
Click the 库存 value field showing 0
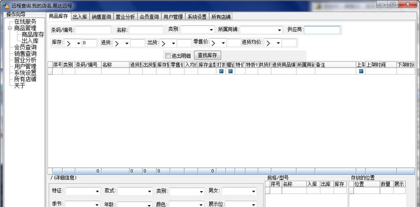click(x=90, y=43)
